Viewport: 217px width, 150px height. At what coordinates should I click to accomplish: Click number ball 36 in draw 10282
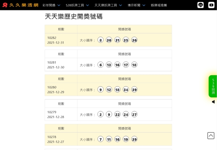(134, 40)
